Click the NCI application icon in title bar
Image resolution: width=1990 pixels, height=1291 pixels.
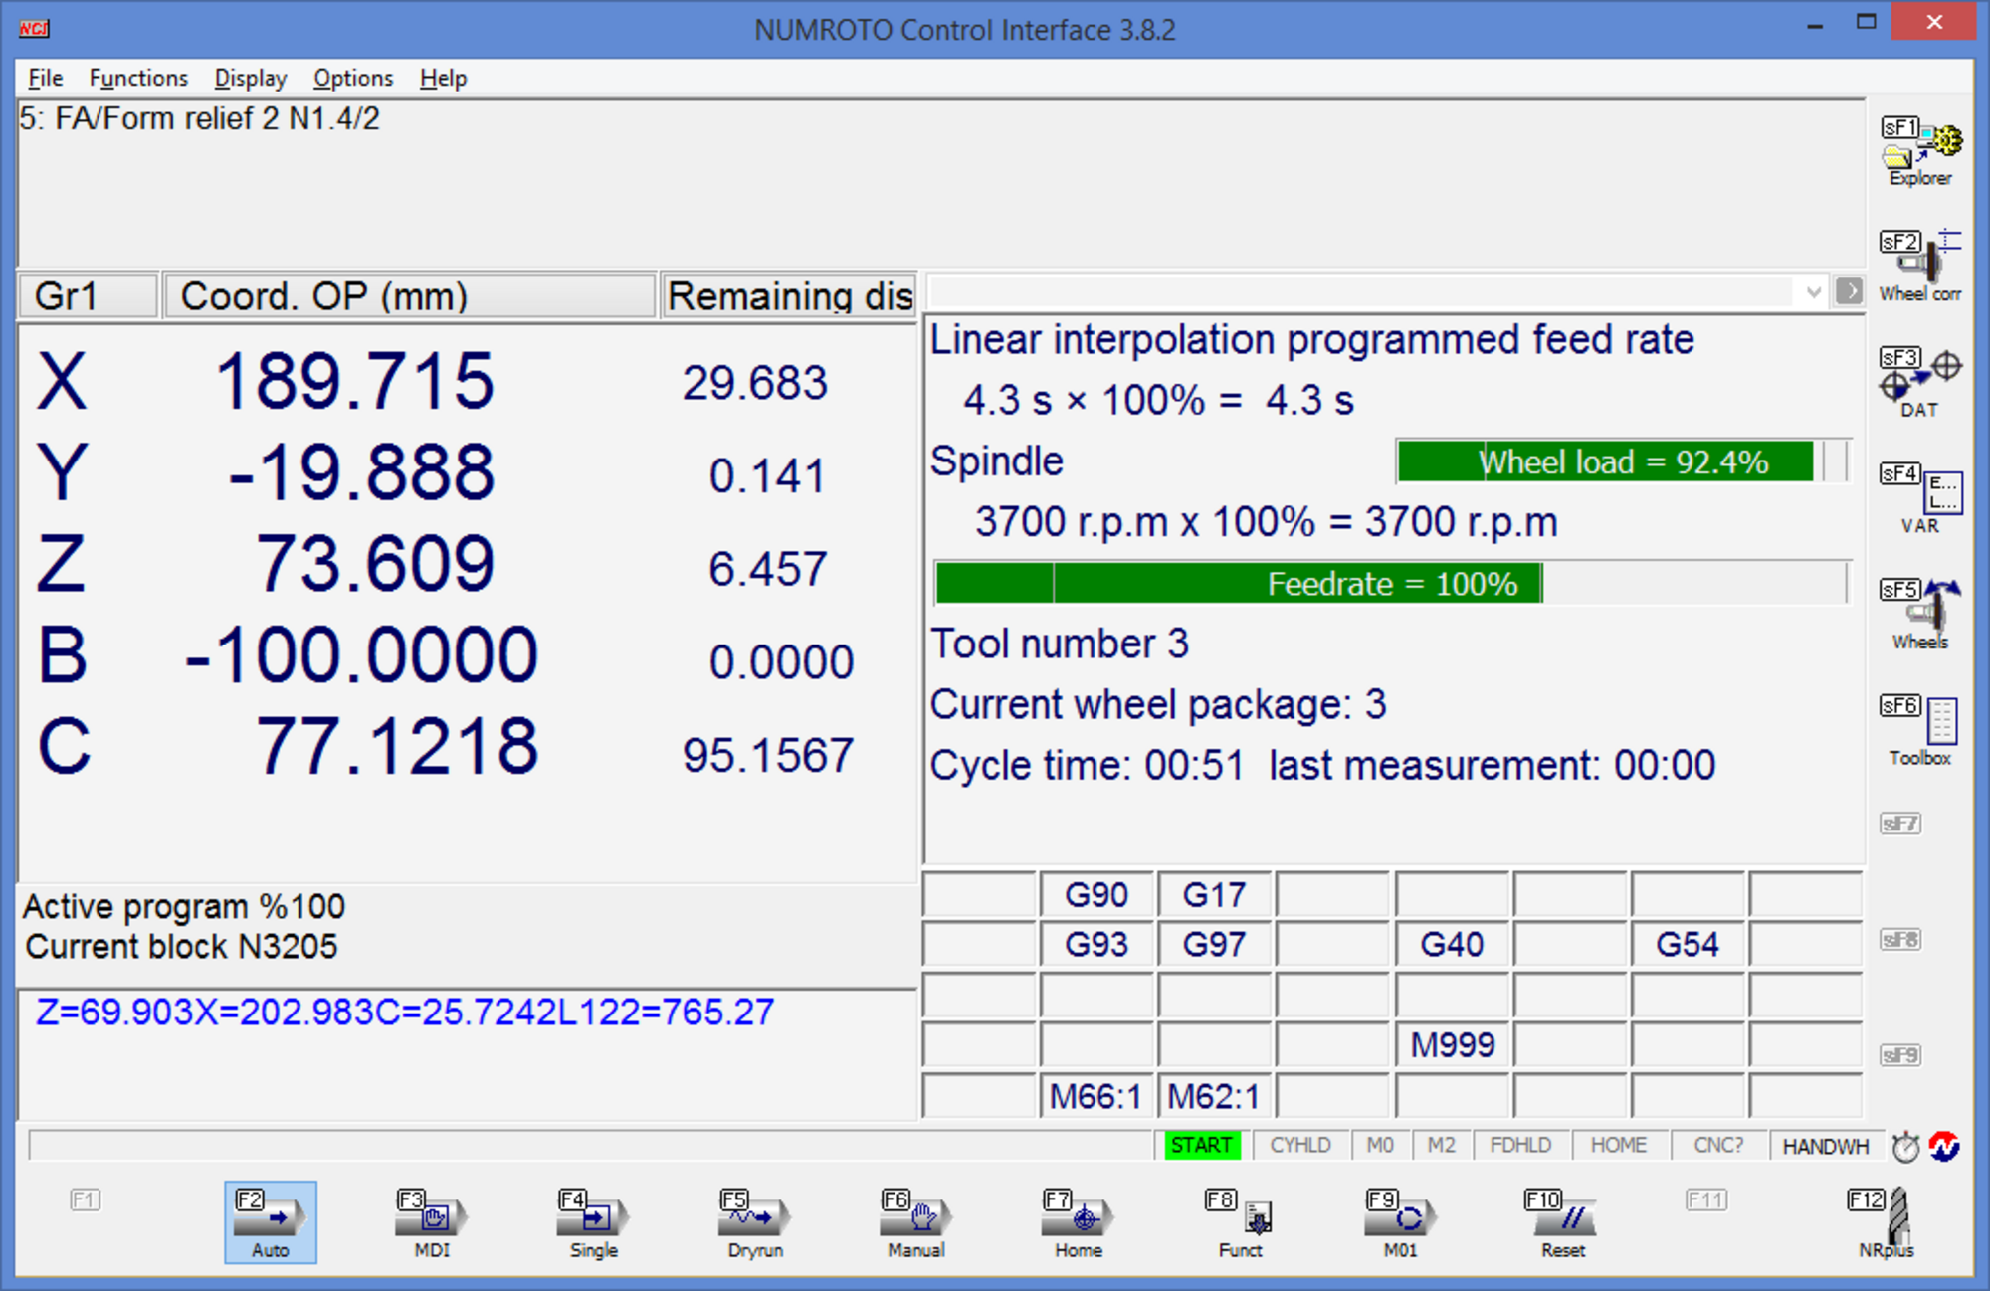34,28
